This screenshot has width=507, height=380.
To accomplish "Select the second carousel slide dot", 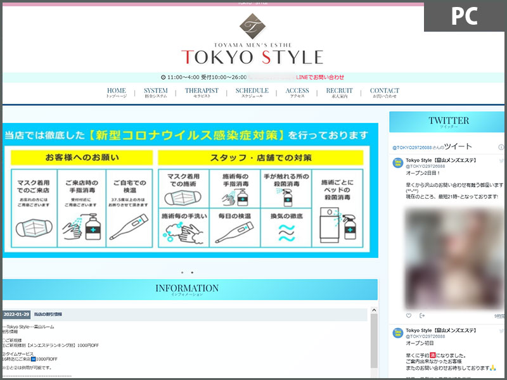I will point(193,273).
